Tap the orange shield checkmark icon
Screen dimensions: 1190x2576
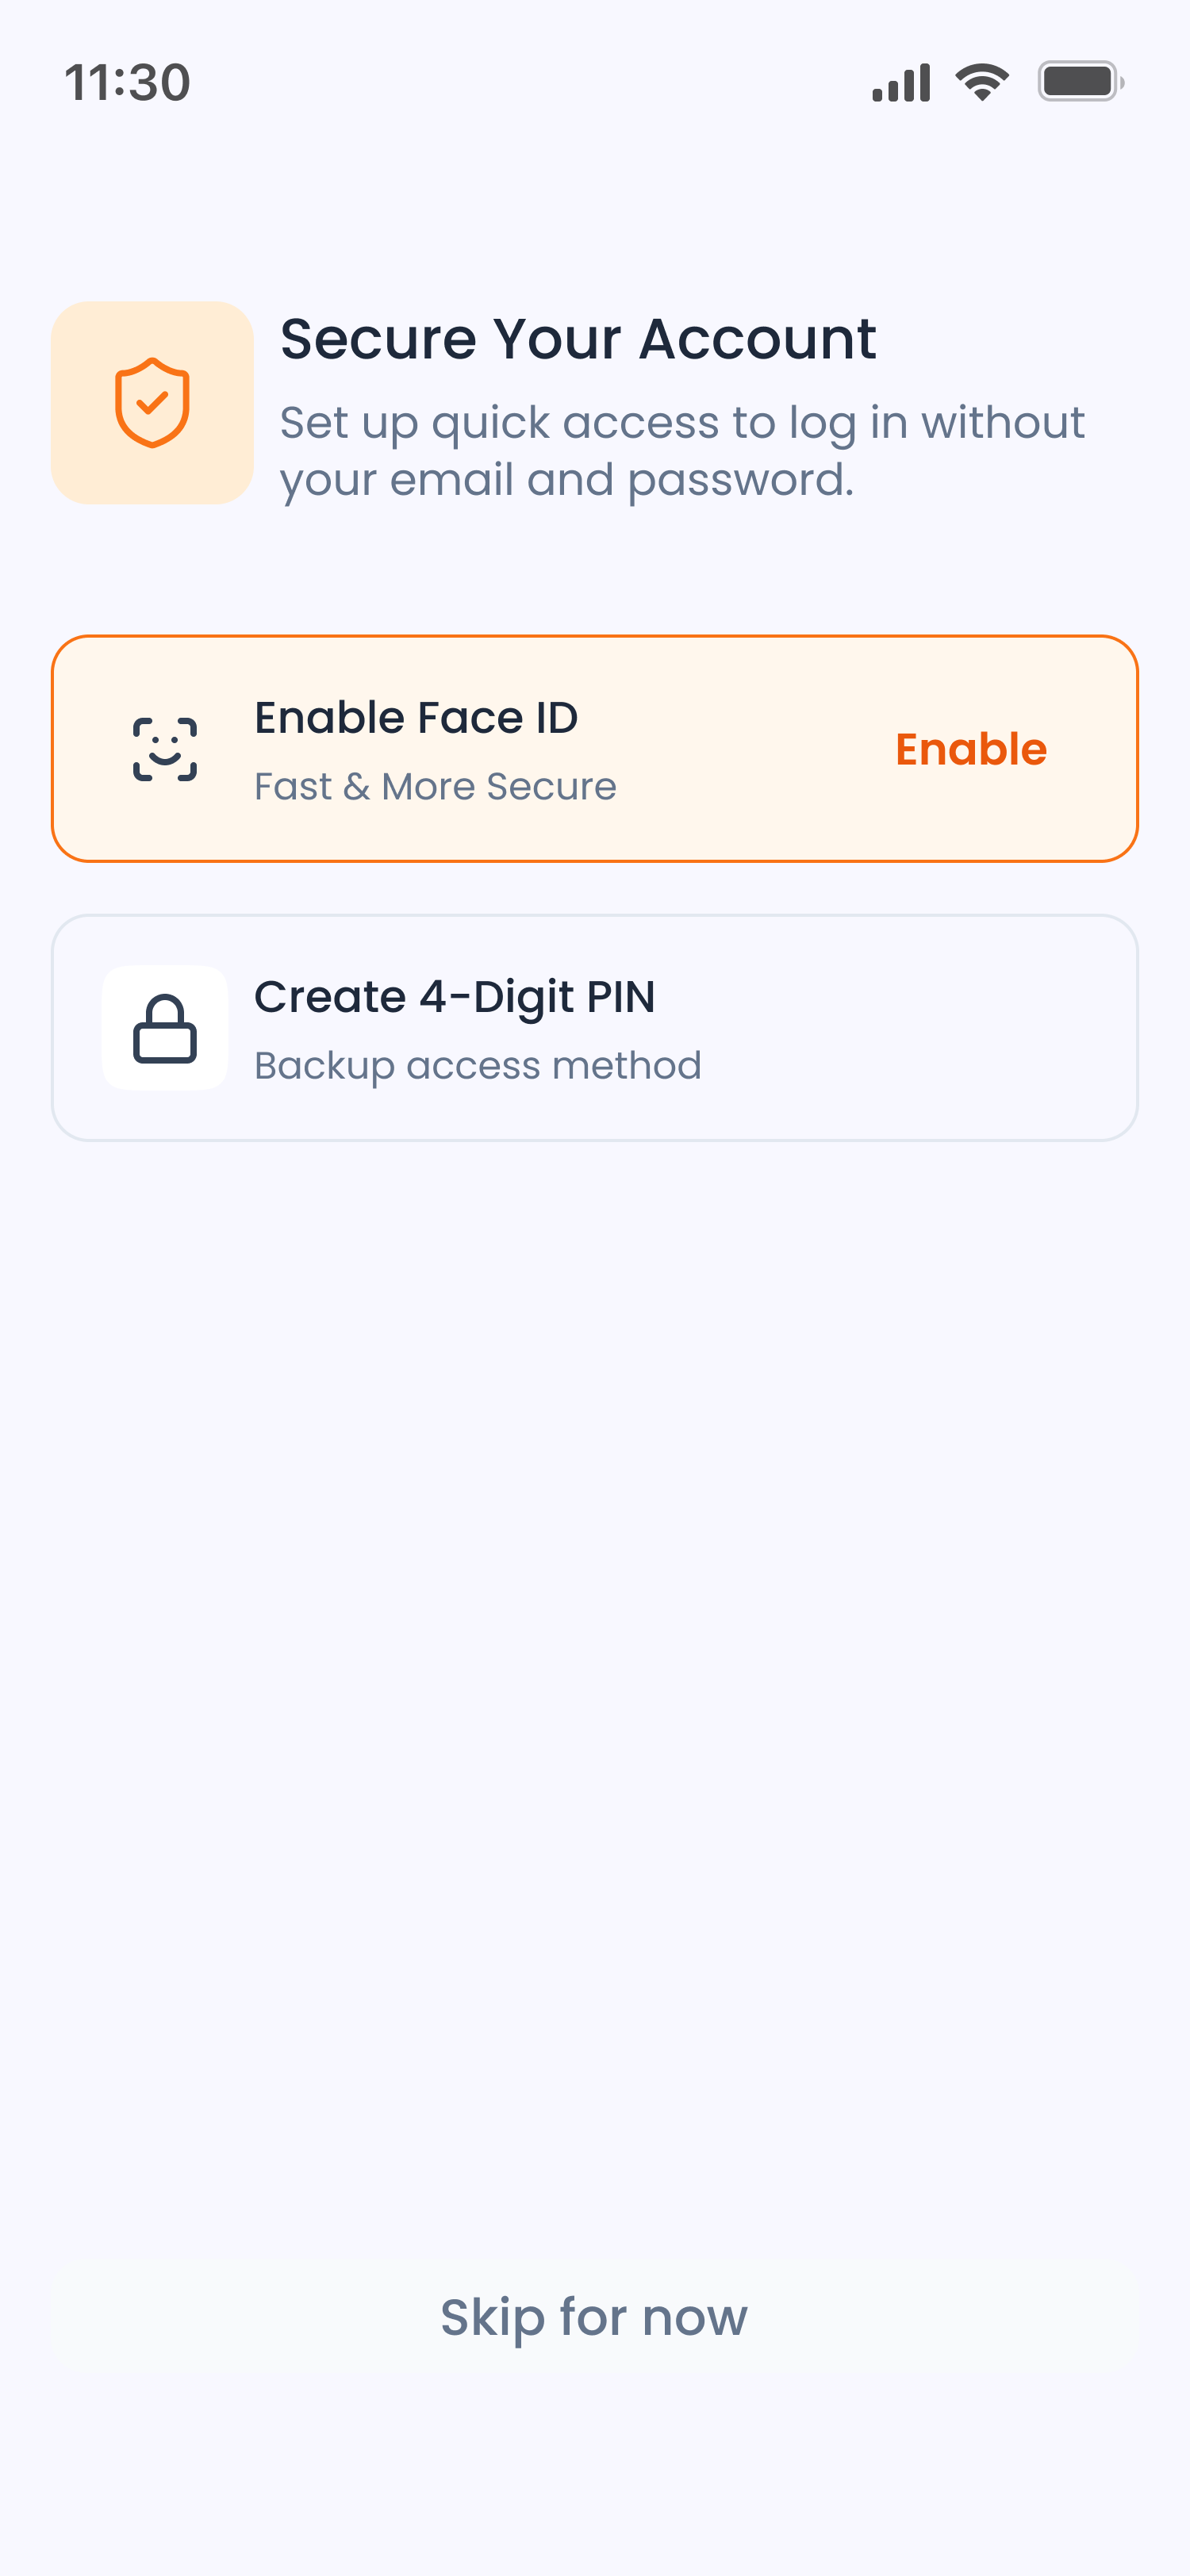[152, 402]
